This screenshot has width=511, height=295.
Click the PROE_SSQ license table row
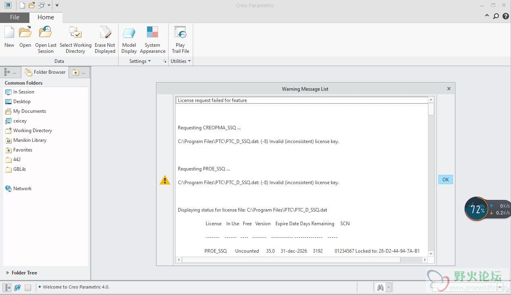[x=312, y=251]
